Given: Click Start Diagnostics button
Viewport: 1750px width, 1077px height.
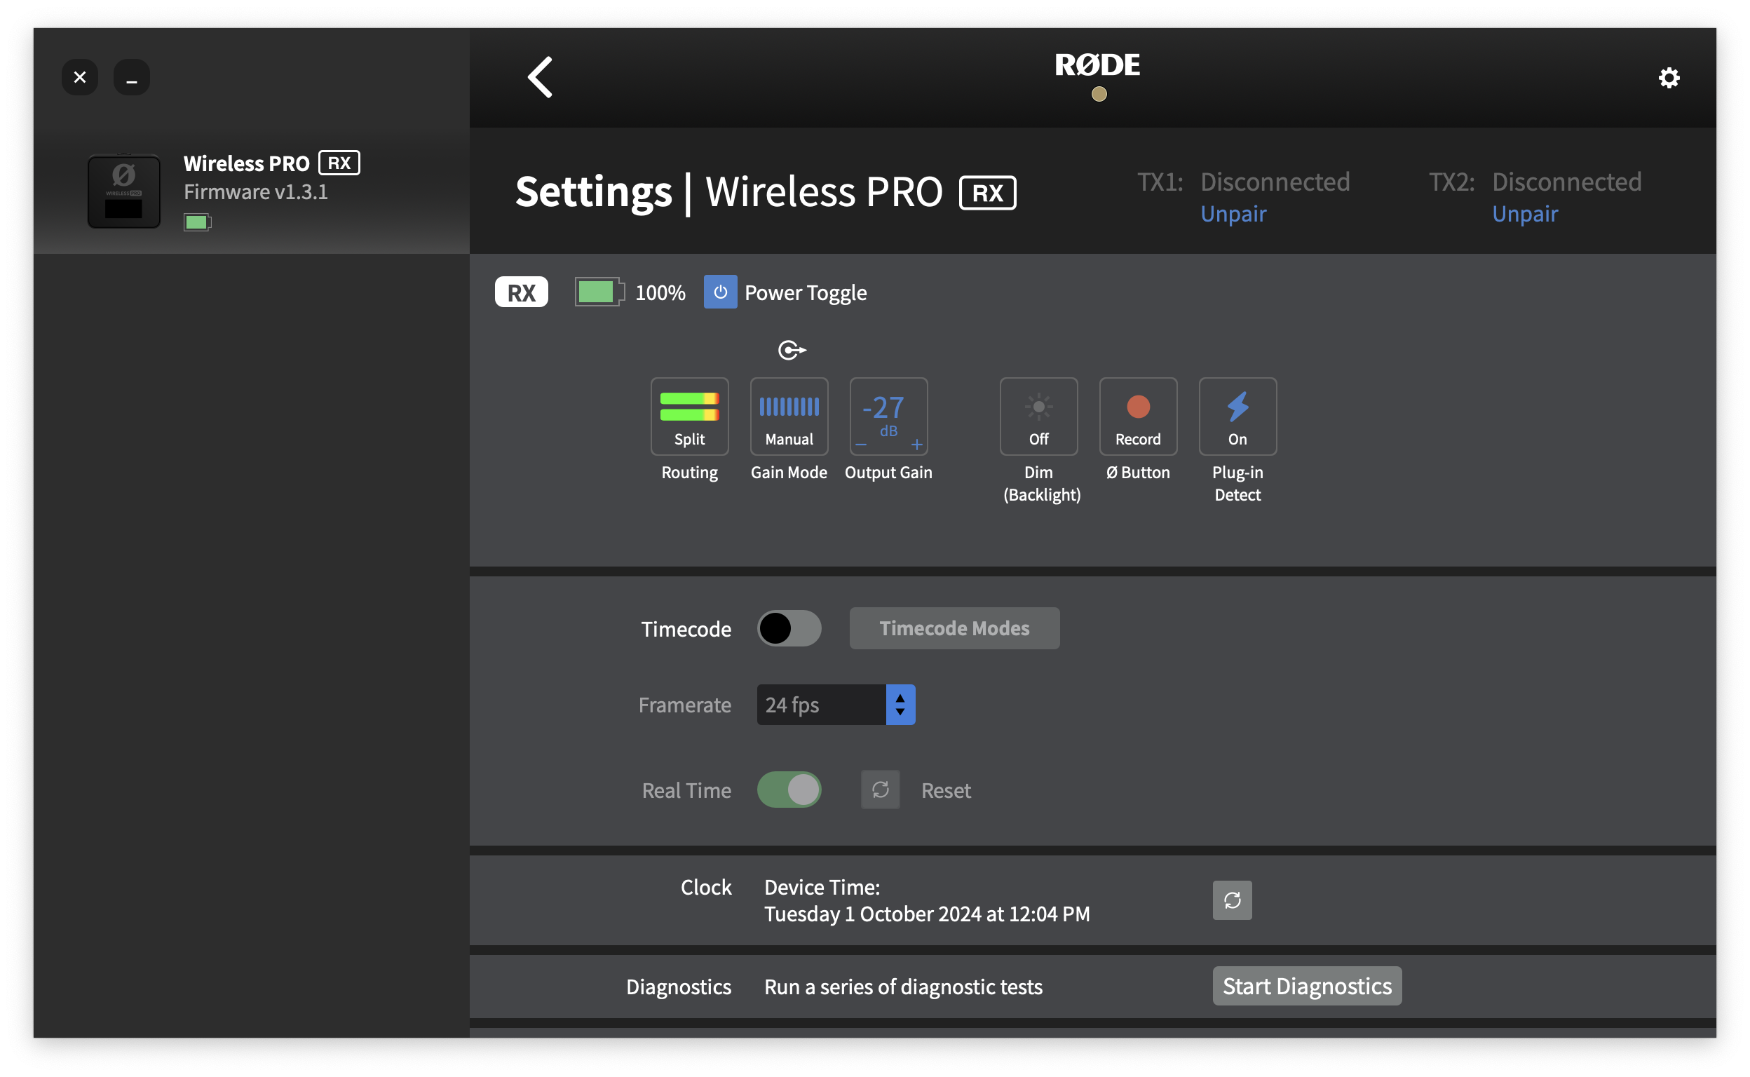Looking at the screenshot, I should 1306,986.
